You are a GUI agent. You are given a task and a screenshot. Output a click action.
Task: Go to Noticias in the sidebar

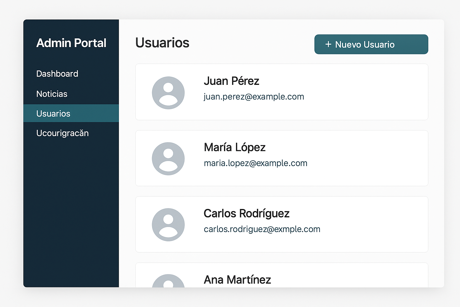(52, 94)
